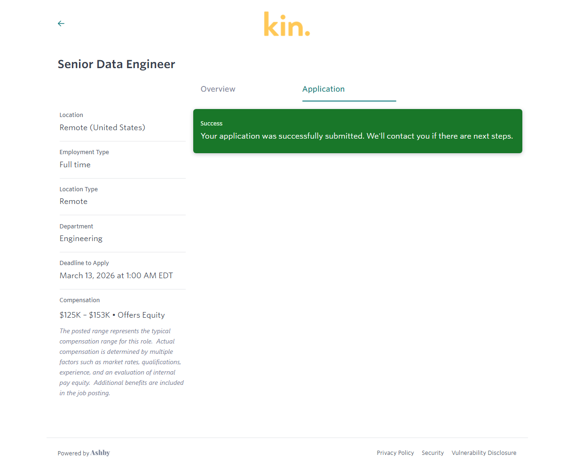Click the Powered by text

click(73, 453)
